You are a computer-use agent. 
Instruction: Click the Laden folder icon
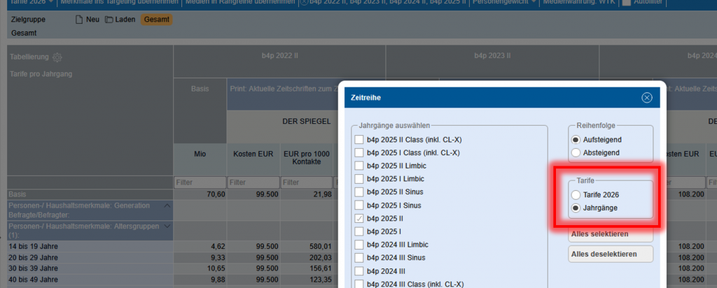pyautogui.click(x=109, y=20)
